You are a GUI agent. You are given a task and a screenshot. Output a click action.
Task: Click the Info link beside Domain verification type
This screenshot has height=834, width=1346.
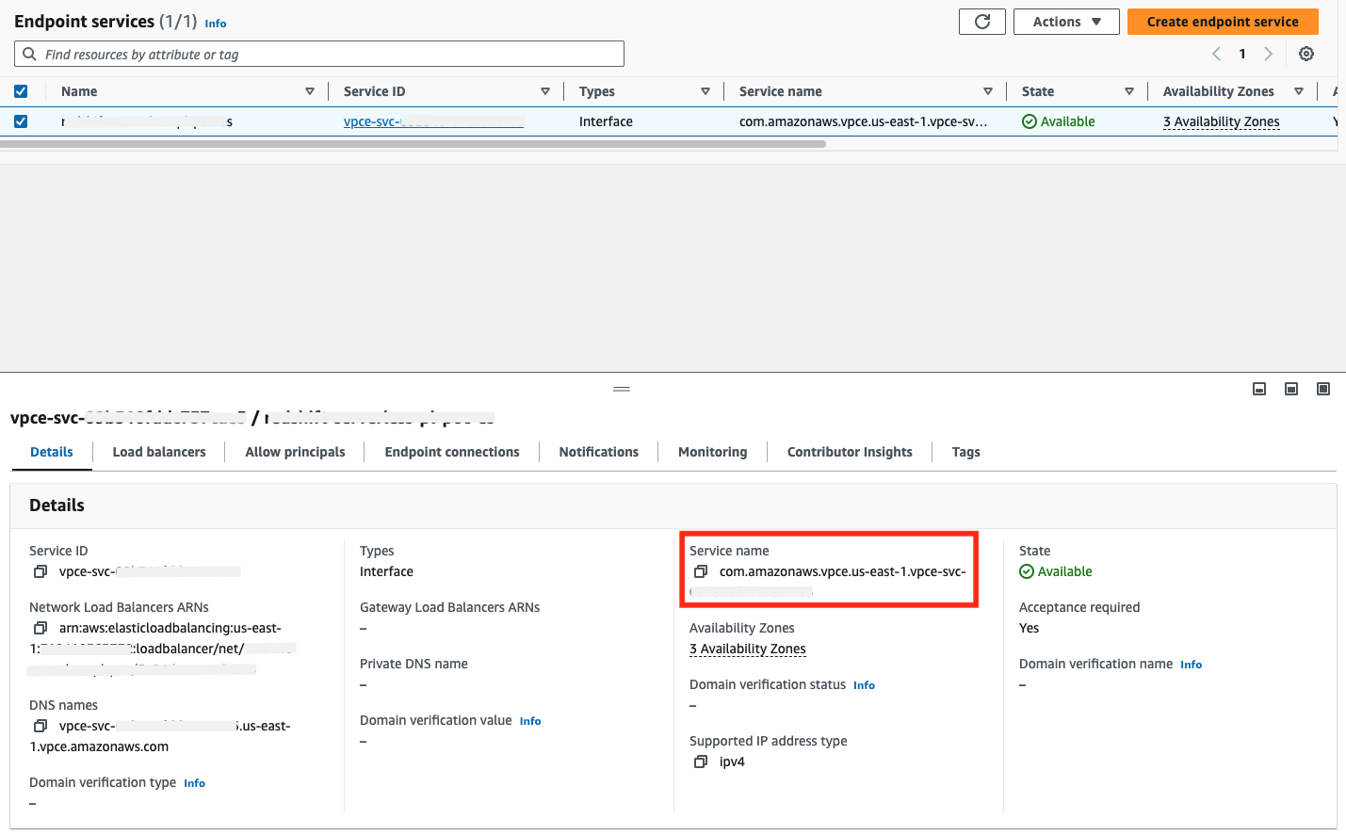point(194,782)
